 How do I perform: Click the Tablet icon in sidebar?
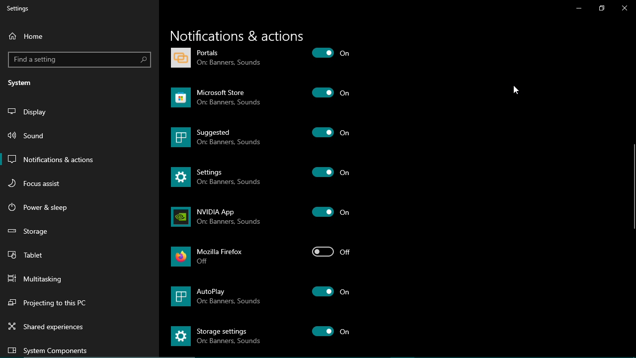12,255
